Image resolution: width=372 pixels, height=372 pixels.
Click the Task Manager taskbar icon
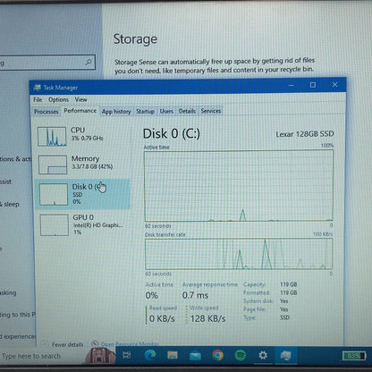point(285,355)
